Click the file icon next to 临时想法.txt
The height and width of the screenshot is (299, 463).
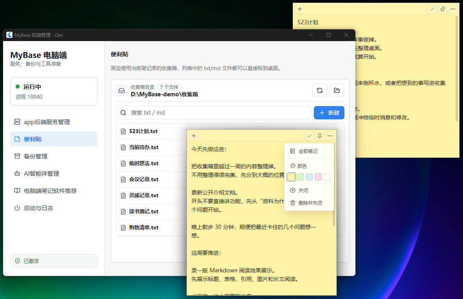(123, 164)
